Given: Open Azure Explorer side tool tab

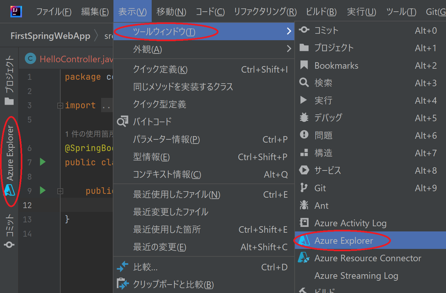Looking at the screenshot, I should click(10, 161).
